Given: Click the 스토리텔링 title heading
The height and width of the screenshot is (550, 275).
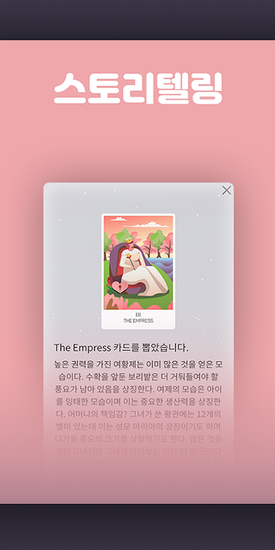Looking at the screenshot, I should 138,89.
